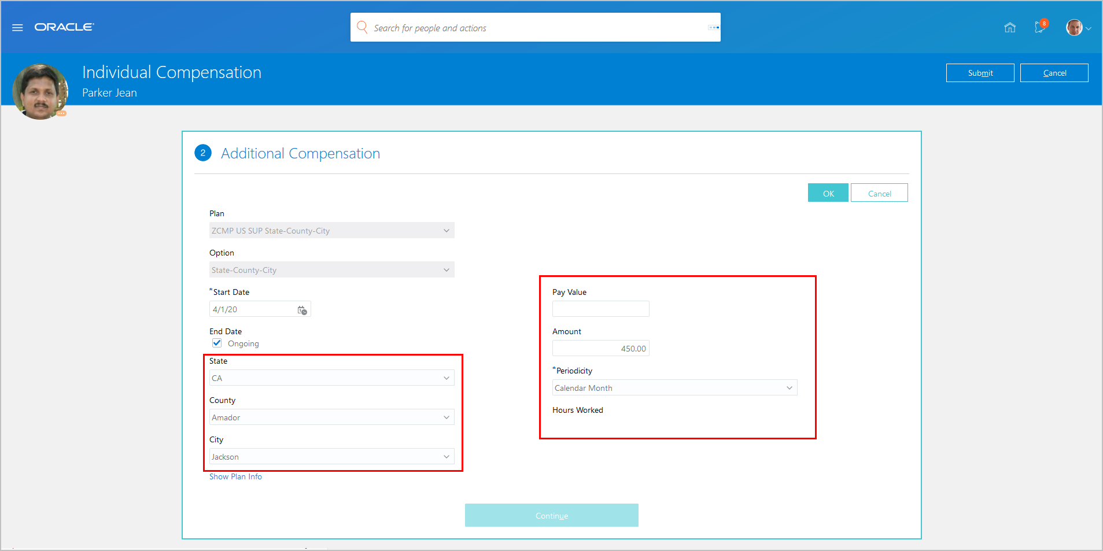Click the Submit button

coord(980,73)
